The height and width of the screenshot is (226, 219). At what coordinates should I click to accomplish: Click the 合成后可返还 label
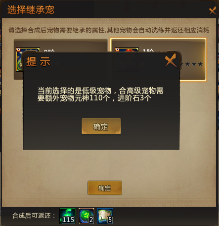click(34, 216)
